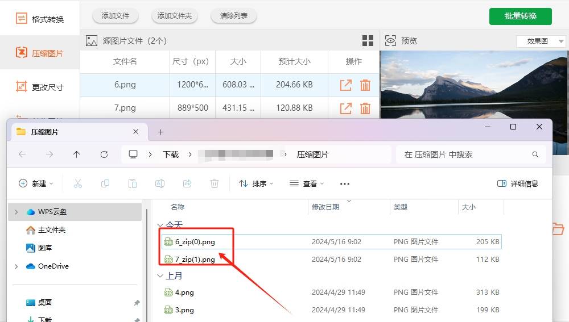Expand the OneDrive tree node
Image resolution: width=569 pixels, height=322 pixels.
(16, 266)
